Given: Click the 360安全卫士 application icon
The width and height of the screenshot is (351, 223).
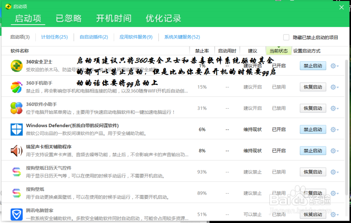Looking at the screenshot, I should (x=16, y=65).
